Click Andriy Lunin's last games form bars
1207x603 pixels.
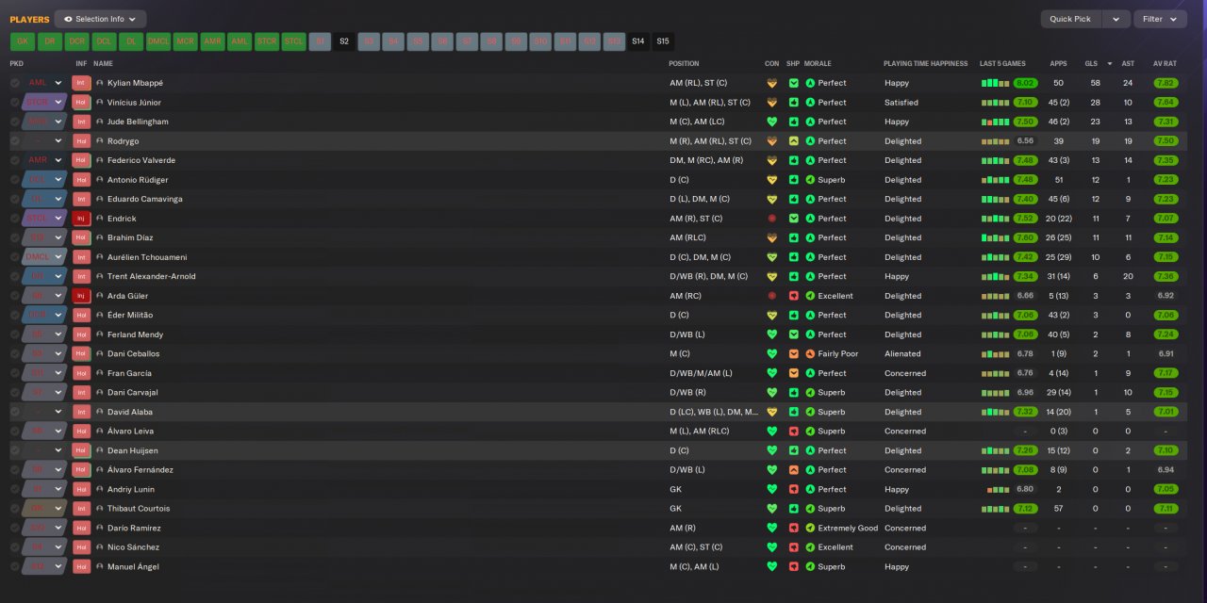(999, 489)
